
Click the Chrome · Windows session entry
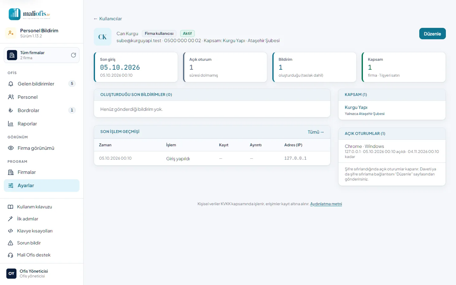[x=392, y=151]
